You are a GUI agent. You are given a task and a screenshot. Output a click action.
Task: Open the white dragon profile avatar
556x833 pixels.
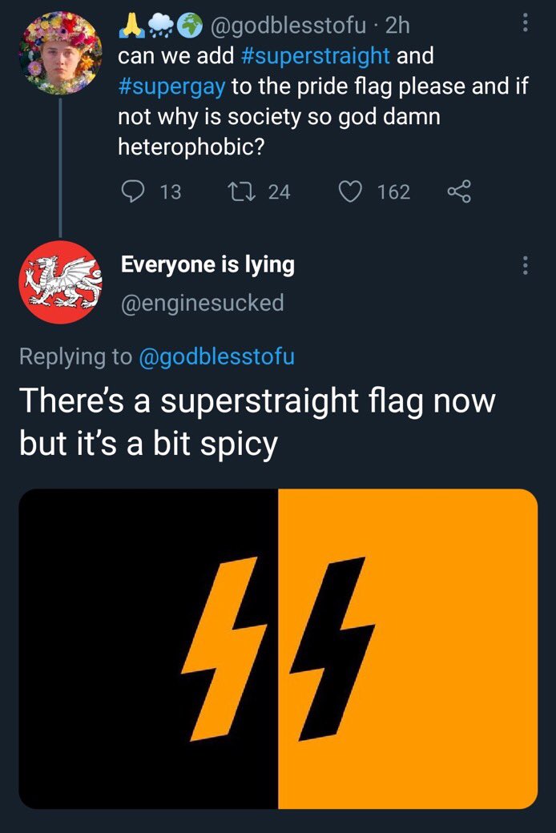point(60,282)
